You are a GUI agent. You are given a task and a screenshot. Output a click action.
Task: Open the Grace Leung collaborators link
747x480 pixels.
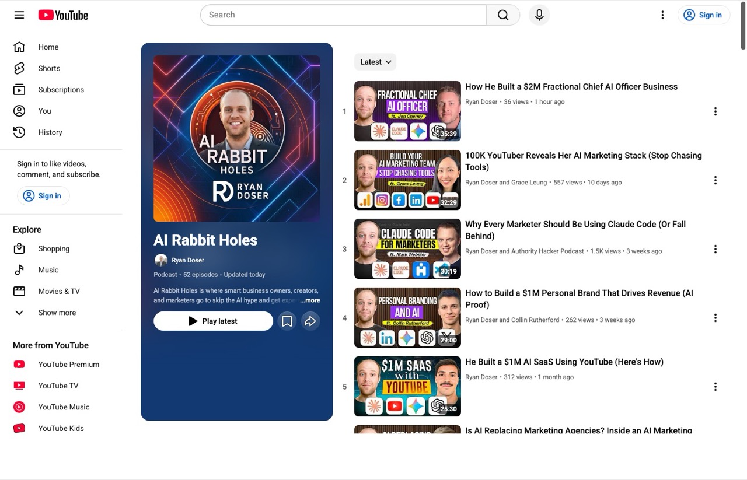coord(506,182)
